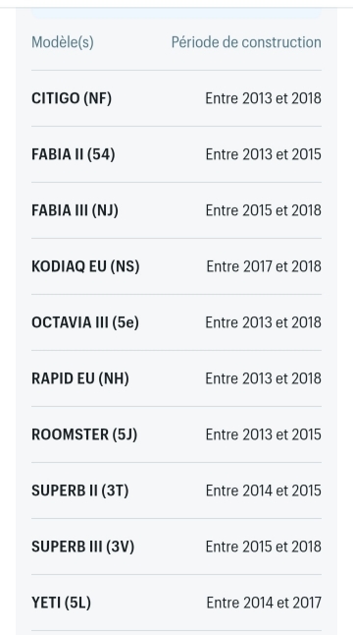353x635 pixels.
Task: Select the CITIGO (NF) model row
Action: 176,98
